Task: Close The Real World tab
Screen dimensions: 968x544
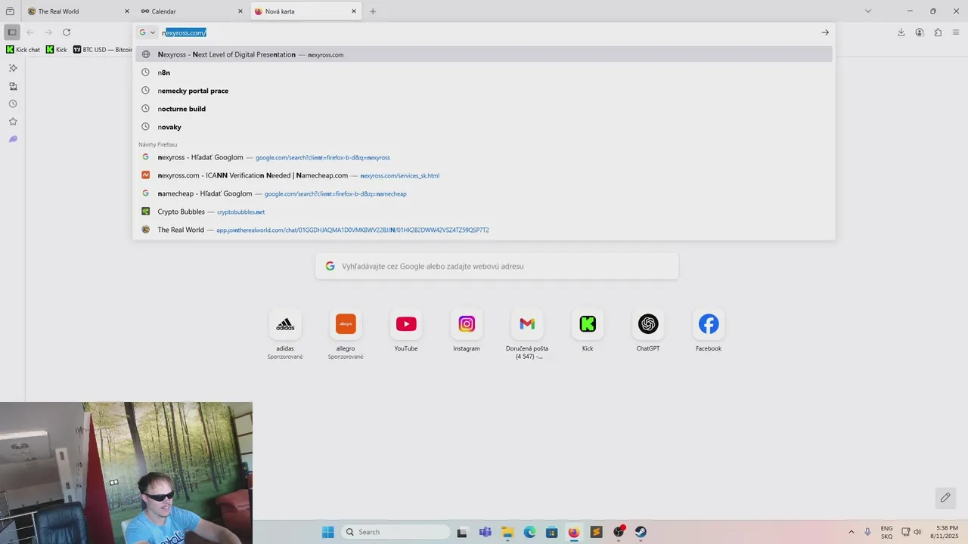Action: pos(127,11)
